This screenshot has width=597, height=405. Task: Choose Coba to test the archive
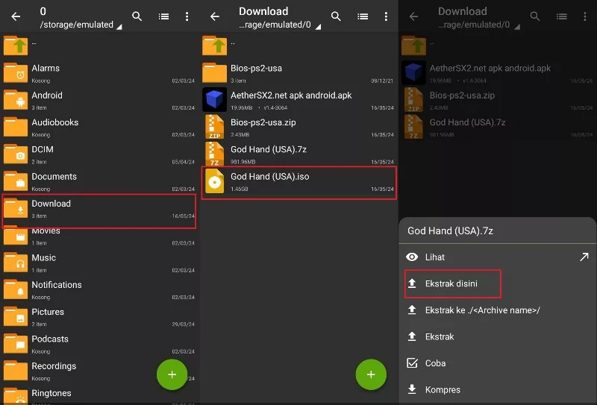[x=498, y=363]
